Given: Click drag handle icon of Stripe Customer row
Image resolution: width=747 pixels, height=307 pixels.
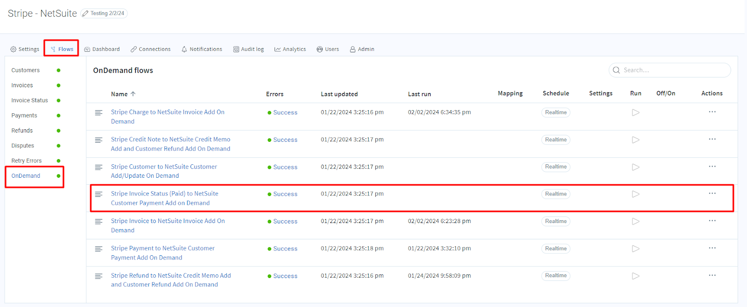Looking at the screenshot, I should point(99,167).
